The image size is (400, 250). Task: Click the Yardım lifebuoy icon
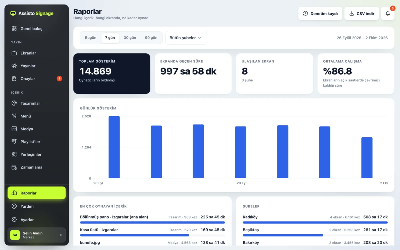(x=14, y=206)
